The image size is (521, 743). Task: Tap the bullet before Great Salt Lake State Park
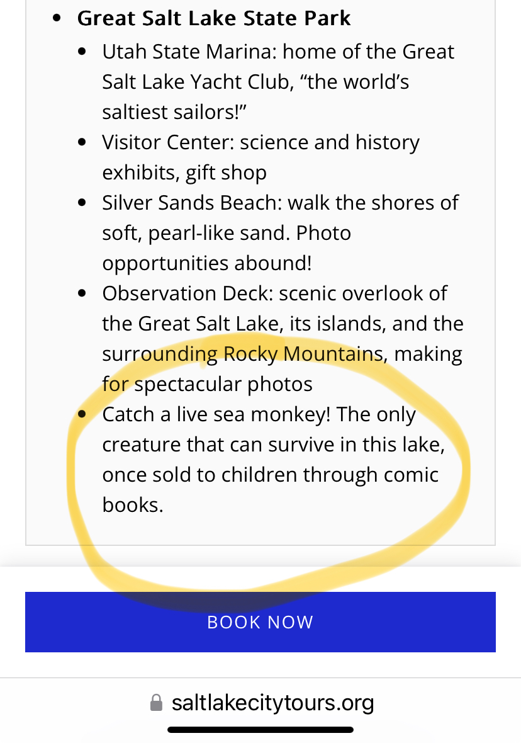coord(58,18)
